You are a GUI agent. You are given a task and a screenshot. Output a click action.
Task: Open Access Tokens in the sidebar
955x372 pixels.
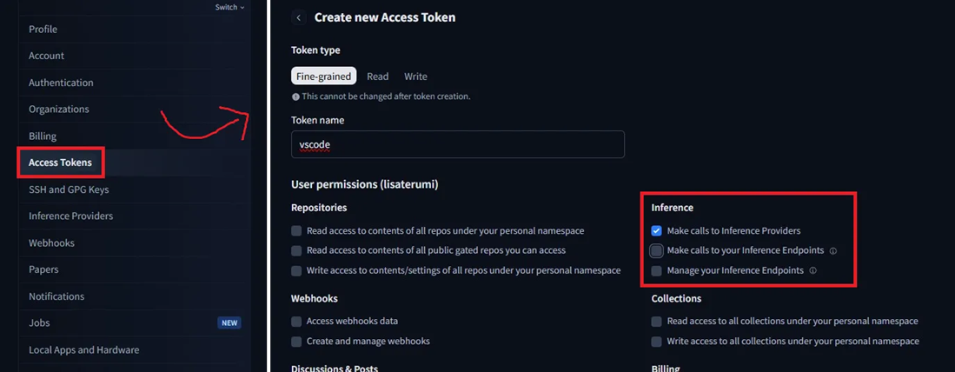61,163
